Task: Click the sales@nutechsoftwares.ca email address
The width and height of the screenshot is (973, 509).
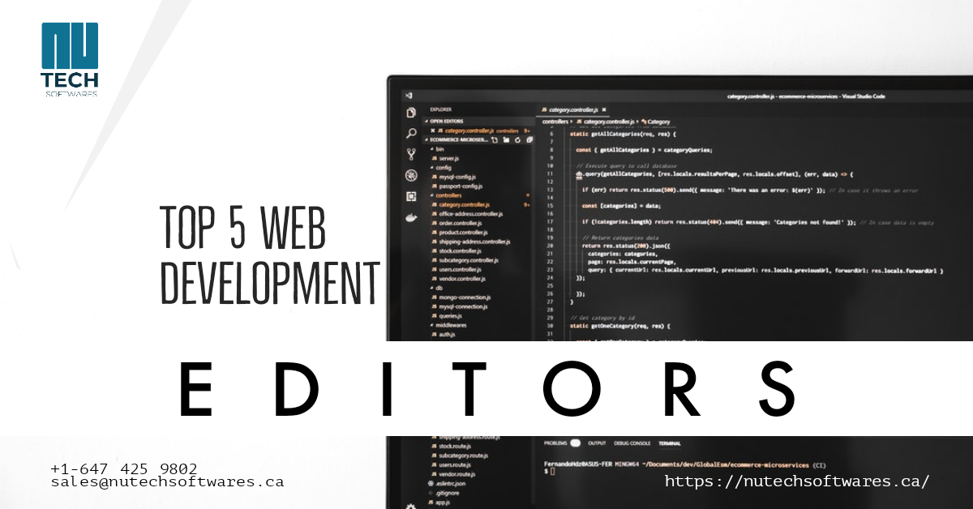Action: [x=167, y=481]
